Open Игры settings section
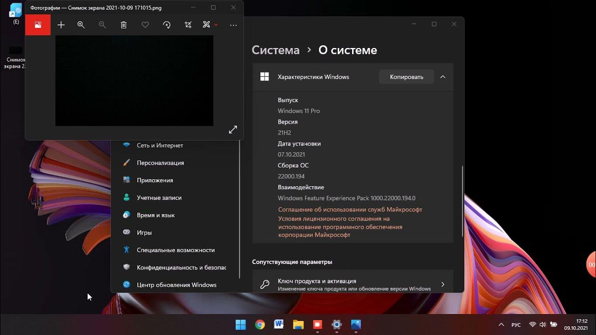The width and height of the screenshot is (596, 335). point(175,233)
